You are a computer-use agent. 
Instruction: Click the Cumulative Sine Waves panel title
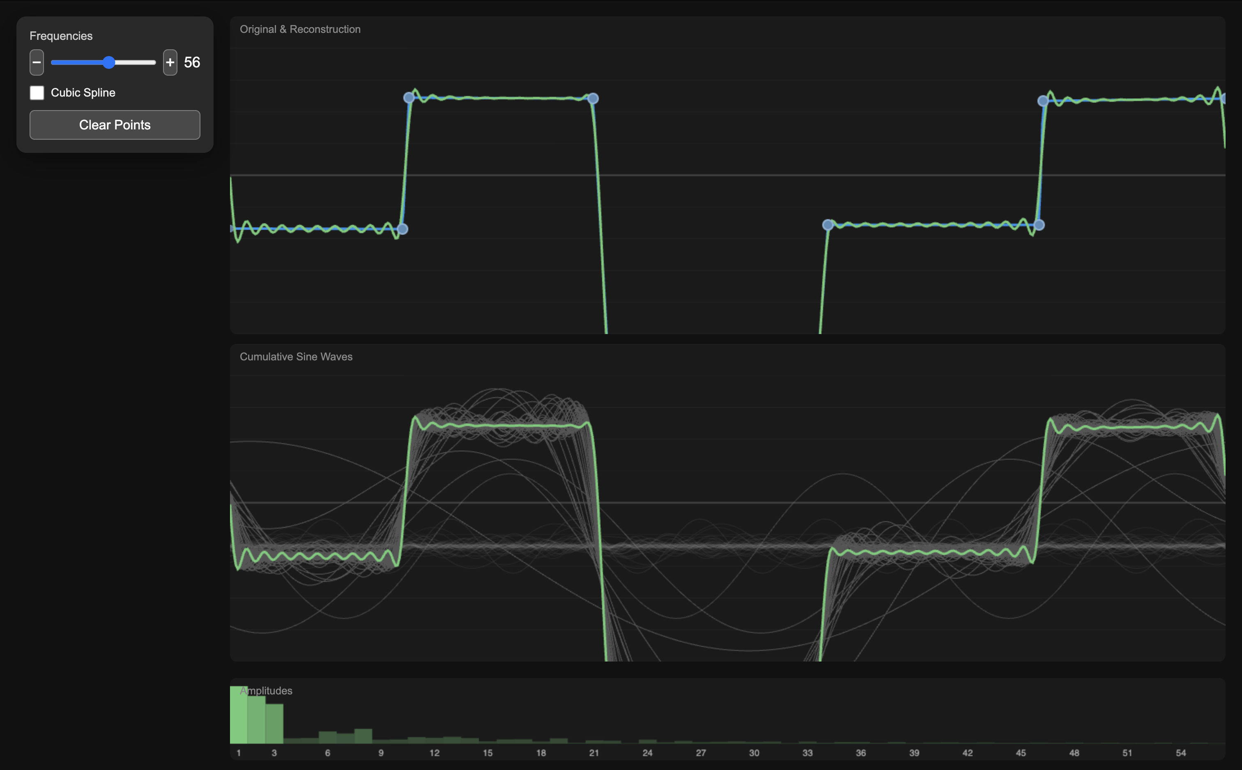coord(296,357)
